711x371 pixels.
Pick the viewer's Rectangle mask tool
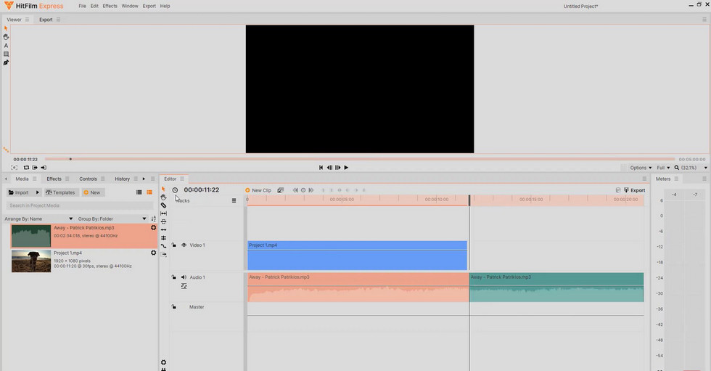[x=6, y=54]
